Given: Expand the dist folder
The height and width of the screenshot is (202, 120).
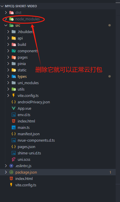Looking at the screenshot, I should click(x=6, y=12).
